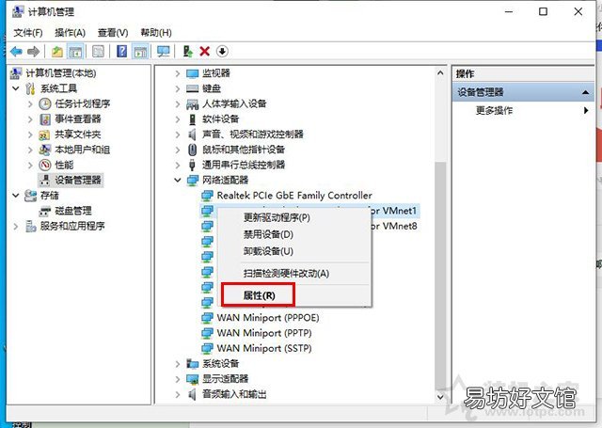Screen dimensions: 602x428
Task: Select WAN Miniport (PPTP) adapter
Action: pos(264,333)
